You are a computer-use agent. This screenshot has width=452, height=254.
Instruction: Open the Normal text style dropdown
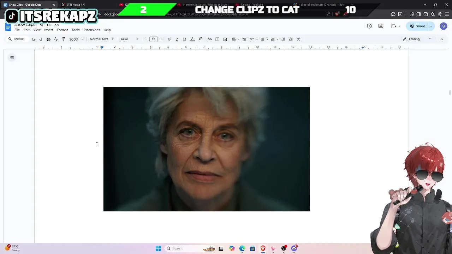[102, 39]
